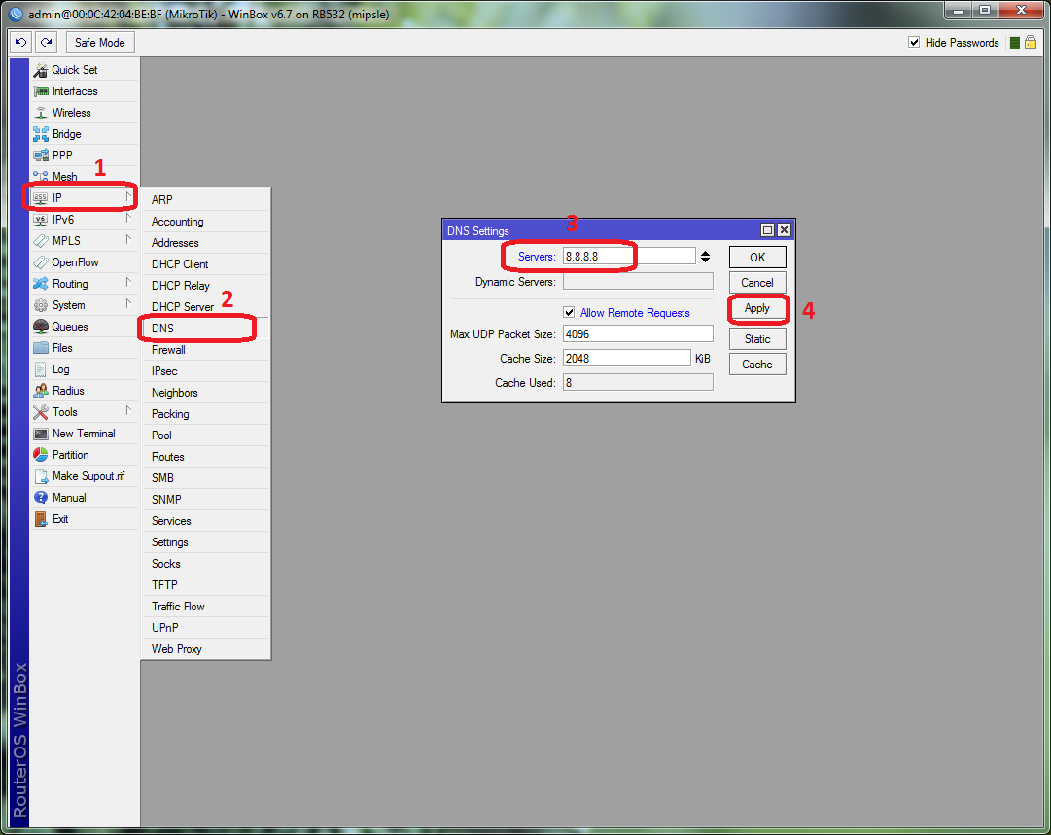This screenshot has width=1051, height=835.
Task: Open DHCP Client in the IP submenu
Action: 205,264
